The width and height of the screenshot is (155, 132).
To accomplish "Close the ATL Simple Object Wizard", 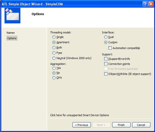I will (151, 4).
